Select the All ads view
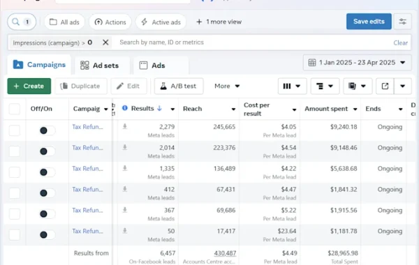 [64, 22]
